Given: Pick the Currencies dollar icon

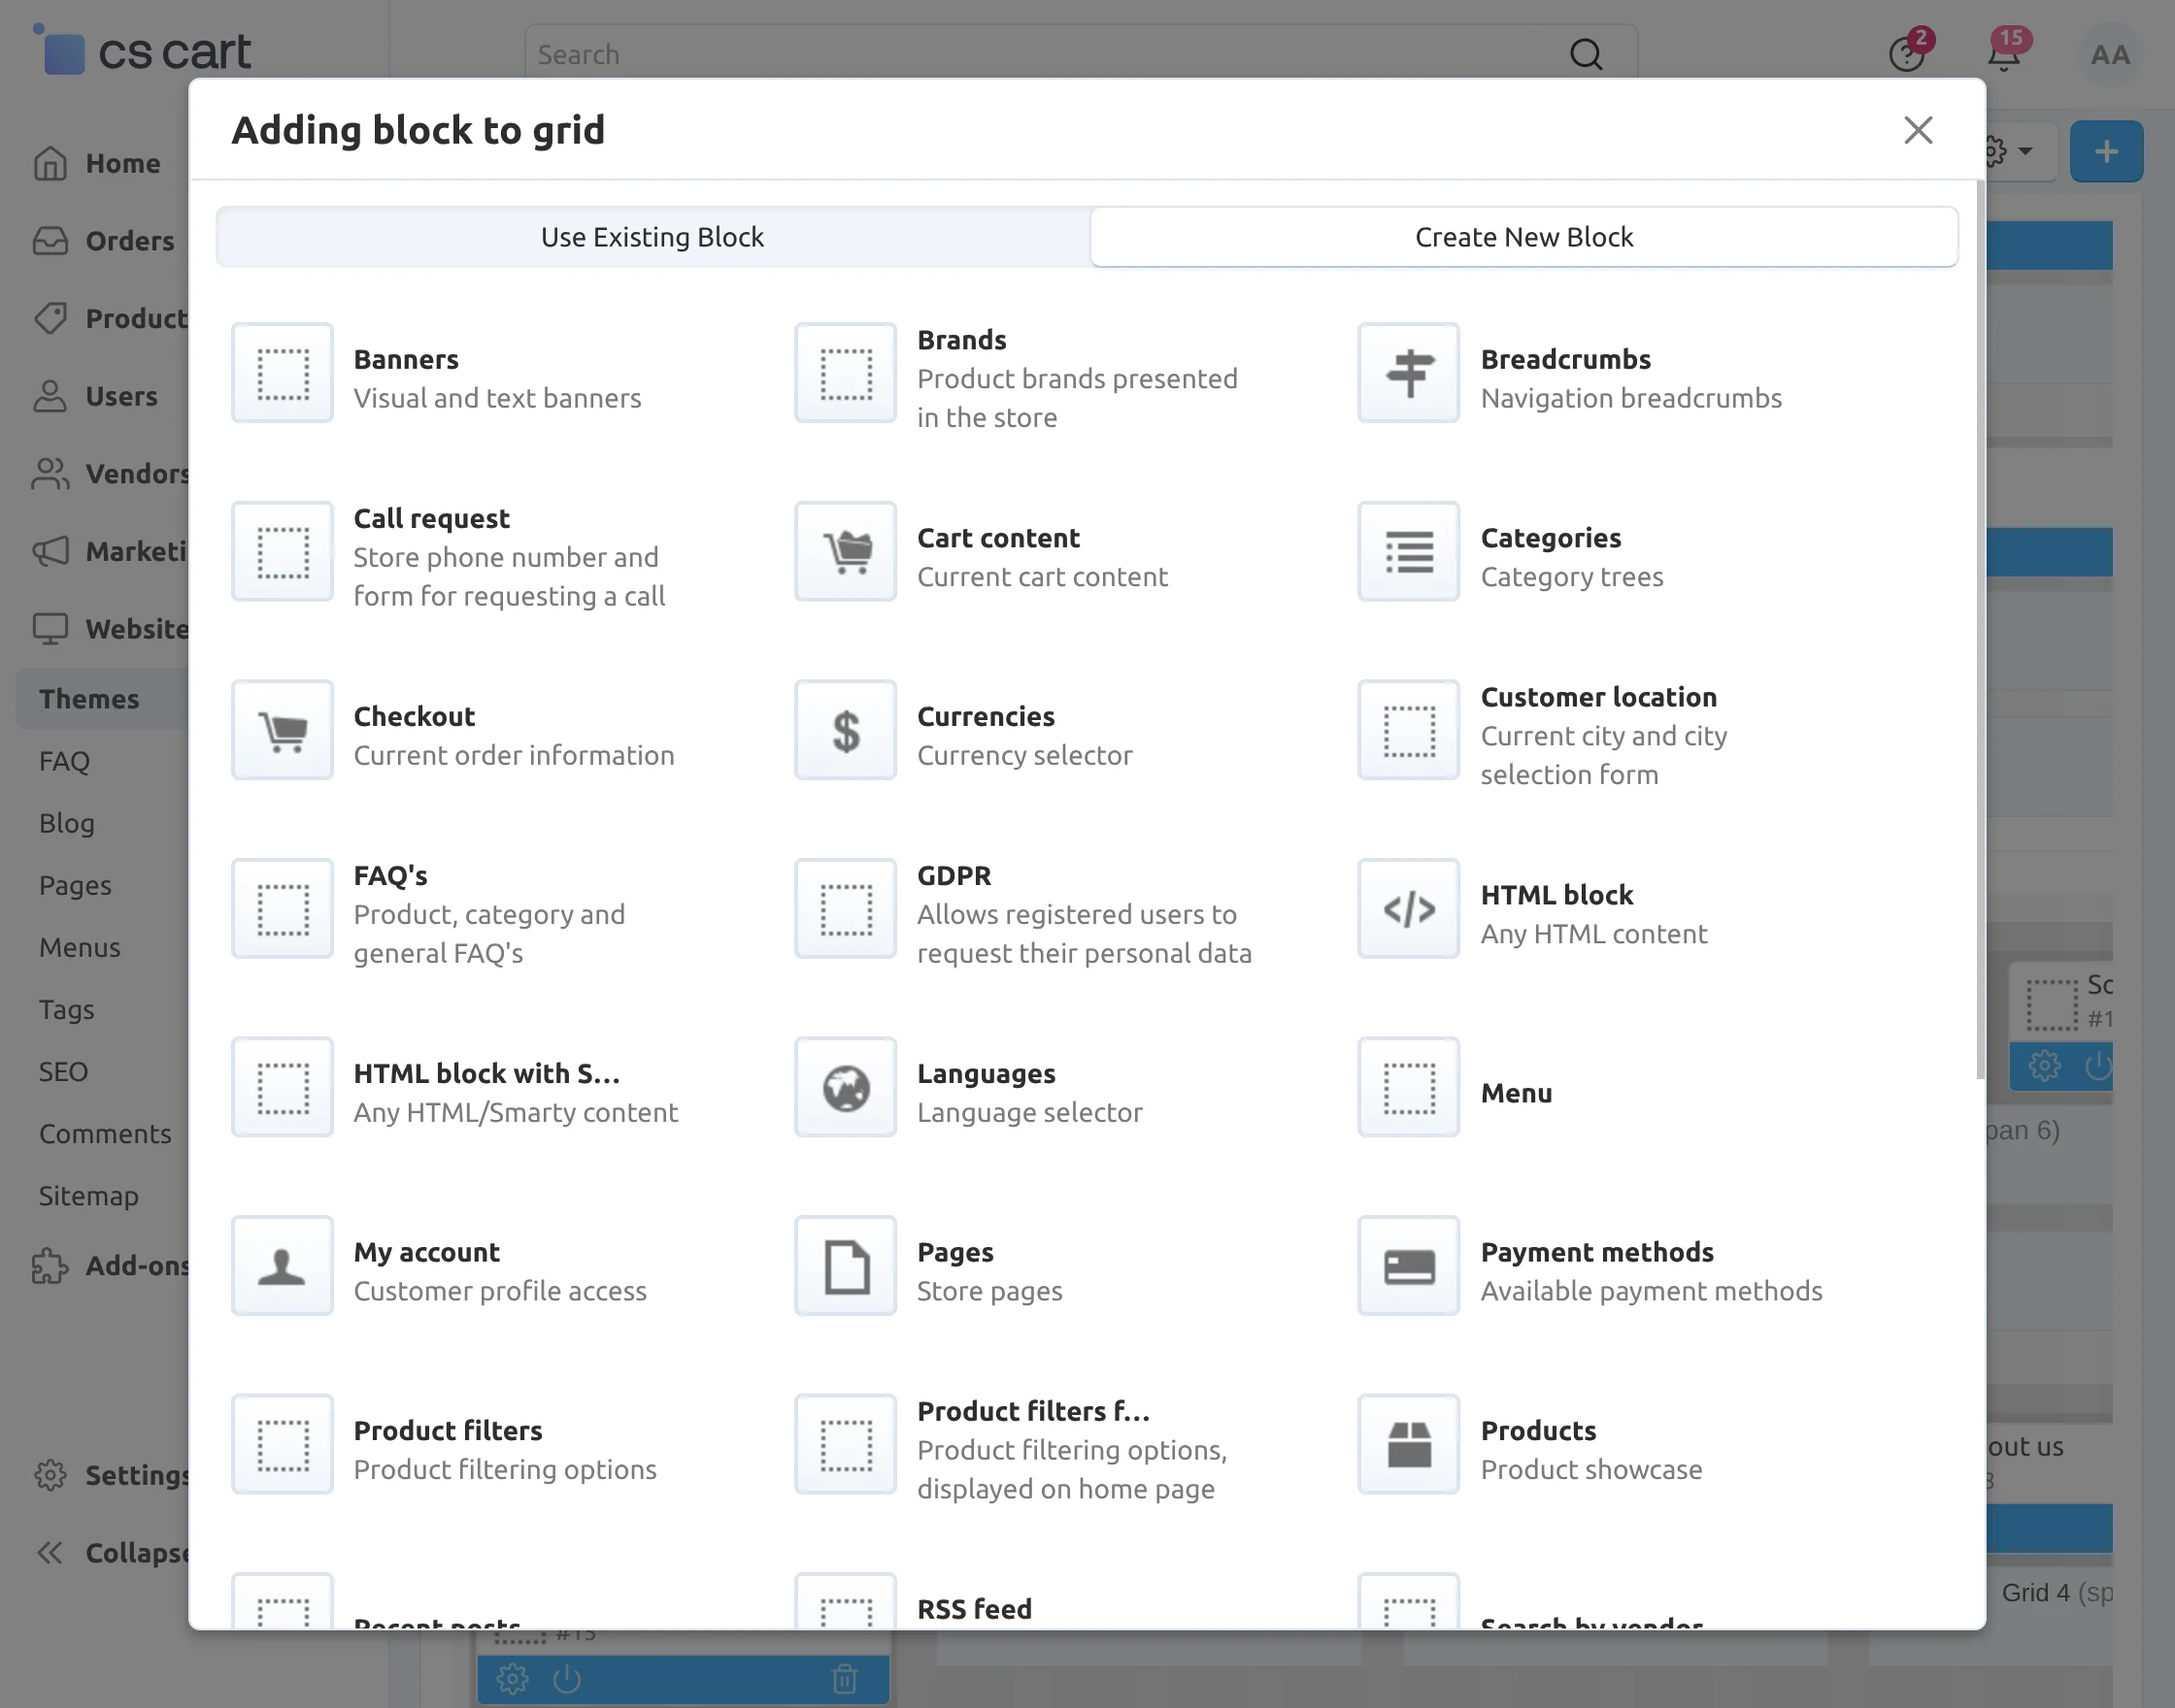Looking at the screenshot, I should tap(846, 730).
